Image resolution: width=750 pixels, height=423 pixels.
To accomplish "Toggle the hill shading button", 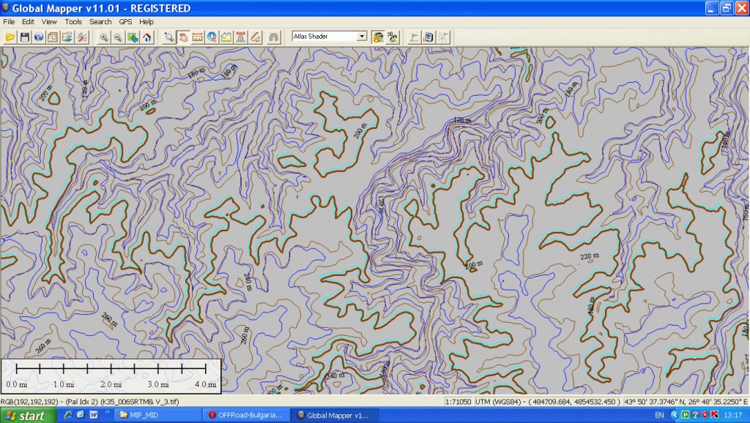I will point(378,37).
